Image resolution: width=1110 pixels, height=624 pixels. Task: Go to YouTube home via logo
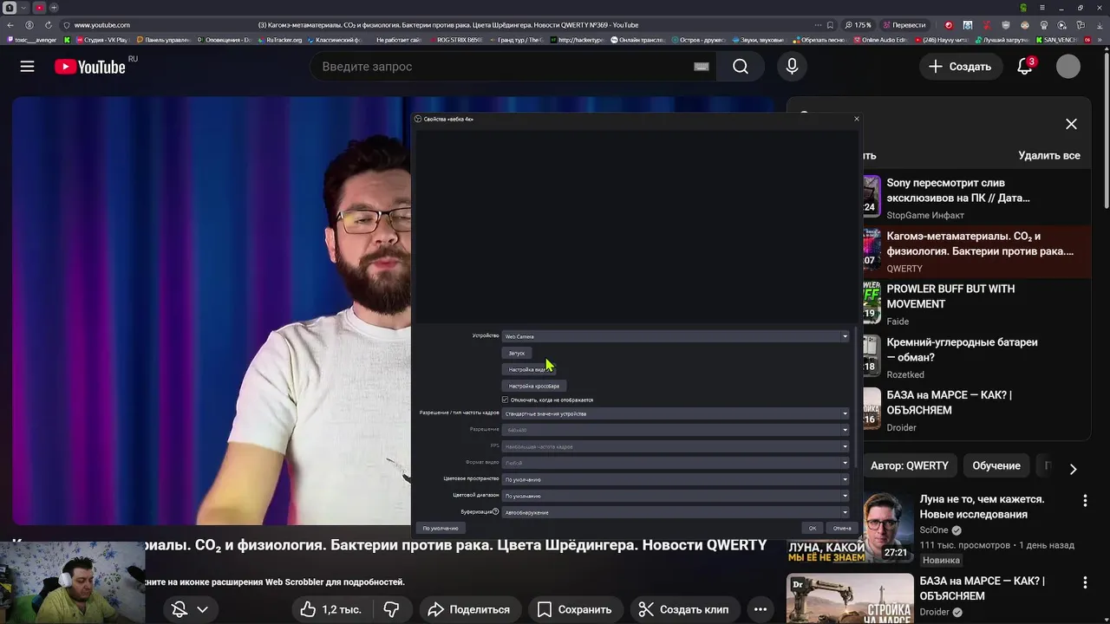tap(90, 67)
